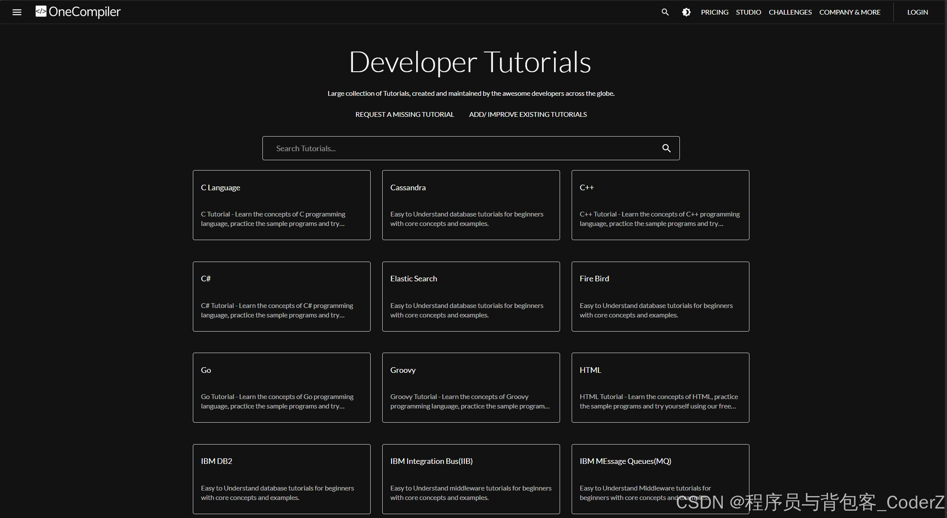Toggle dark/light theme icon
Screen dimensions: 947x518
pos(686,12)
